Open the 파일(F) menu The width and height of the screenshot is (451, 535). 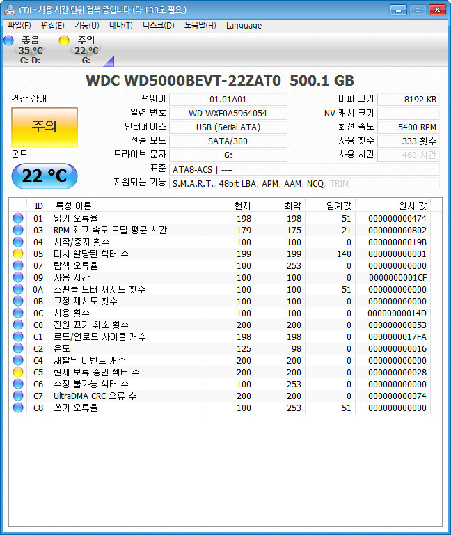pyautogui.click(x=19, y=26)
